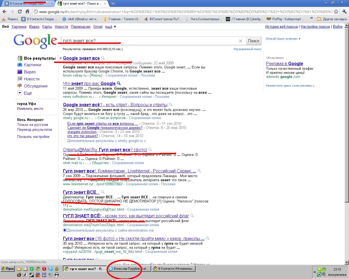Open the Яндекс bookmark
This screenshot has width=349, height=279.
coord(10,19)
